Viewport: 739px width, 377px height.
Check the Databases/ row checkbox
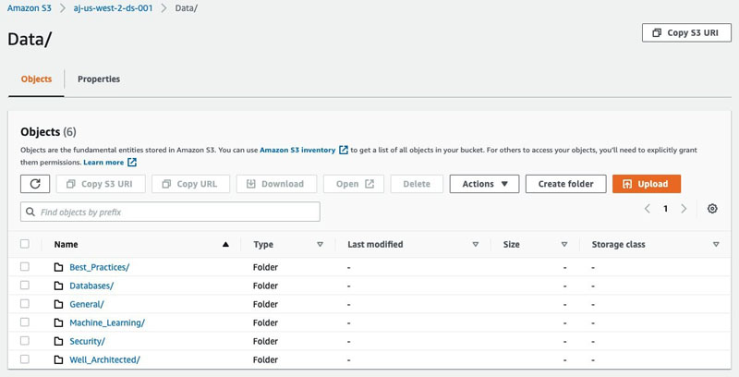point(25,286)
